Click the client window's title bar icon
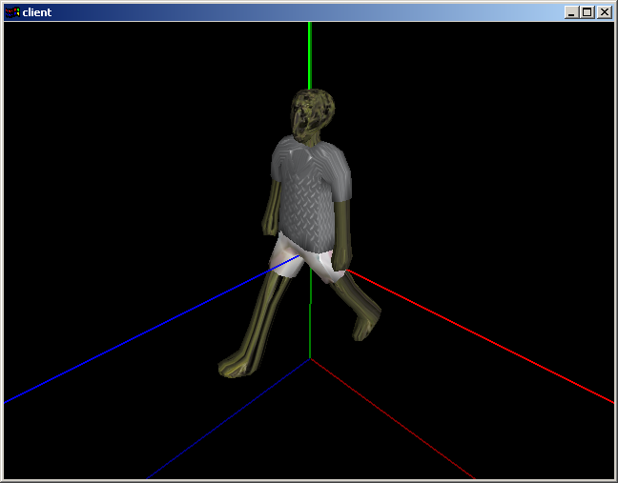The image size is (618, 483). point(12,12)
